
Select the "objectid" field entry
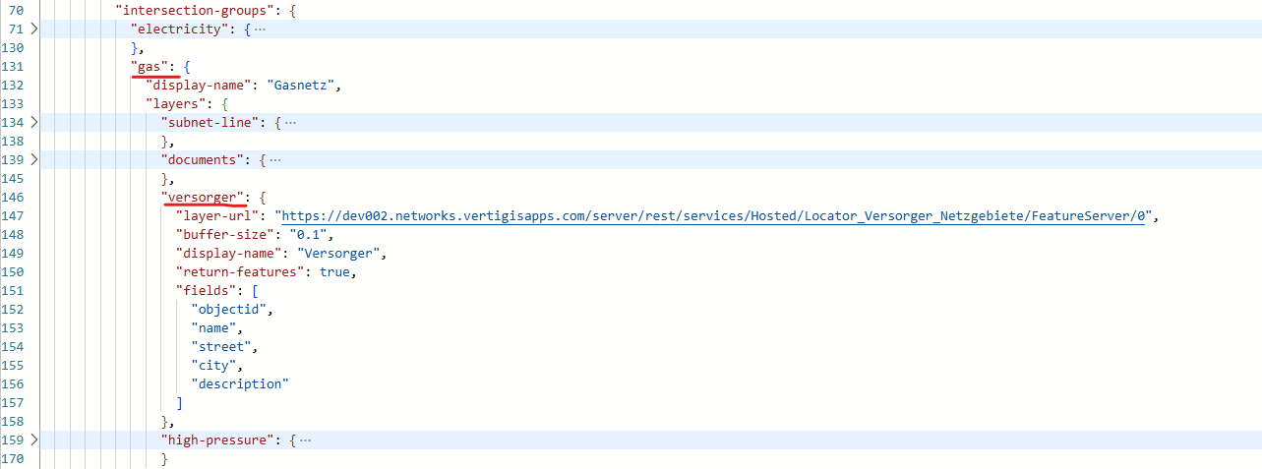[230, 310]
